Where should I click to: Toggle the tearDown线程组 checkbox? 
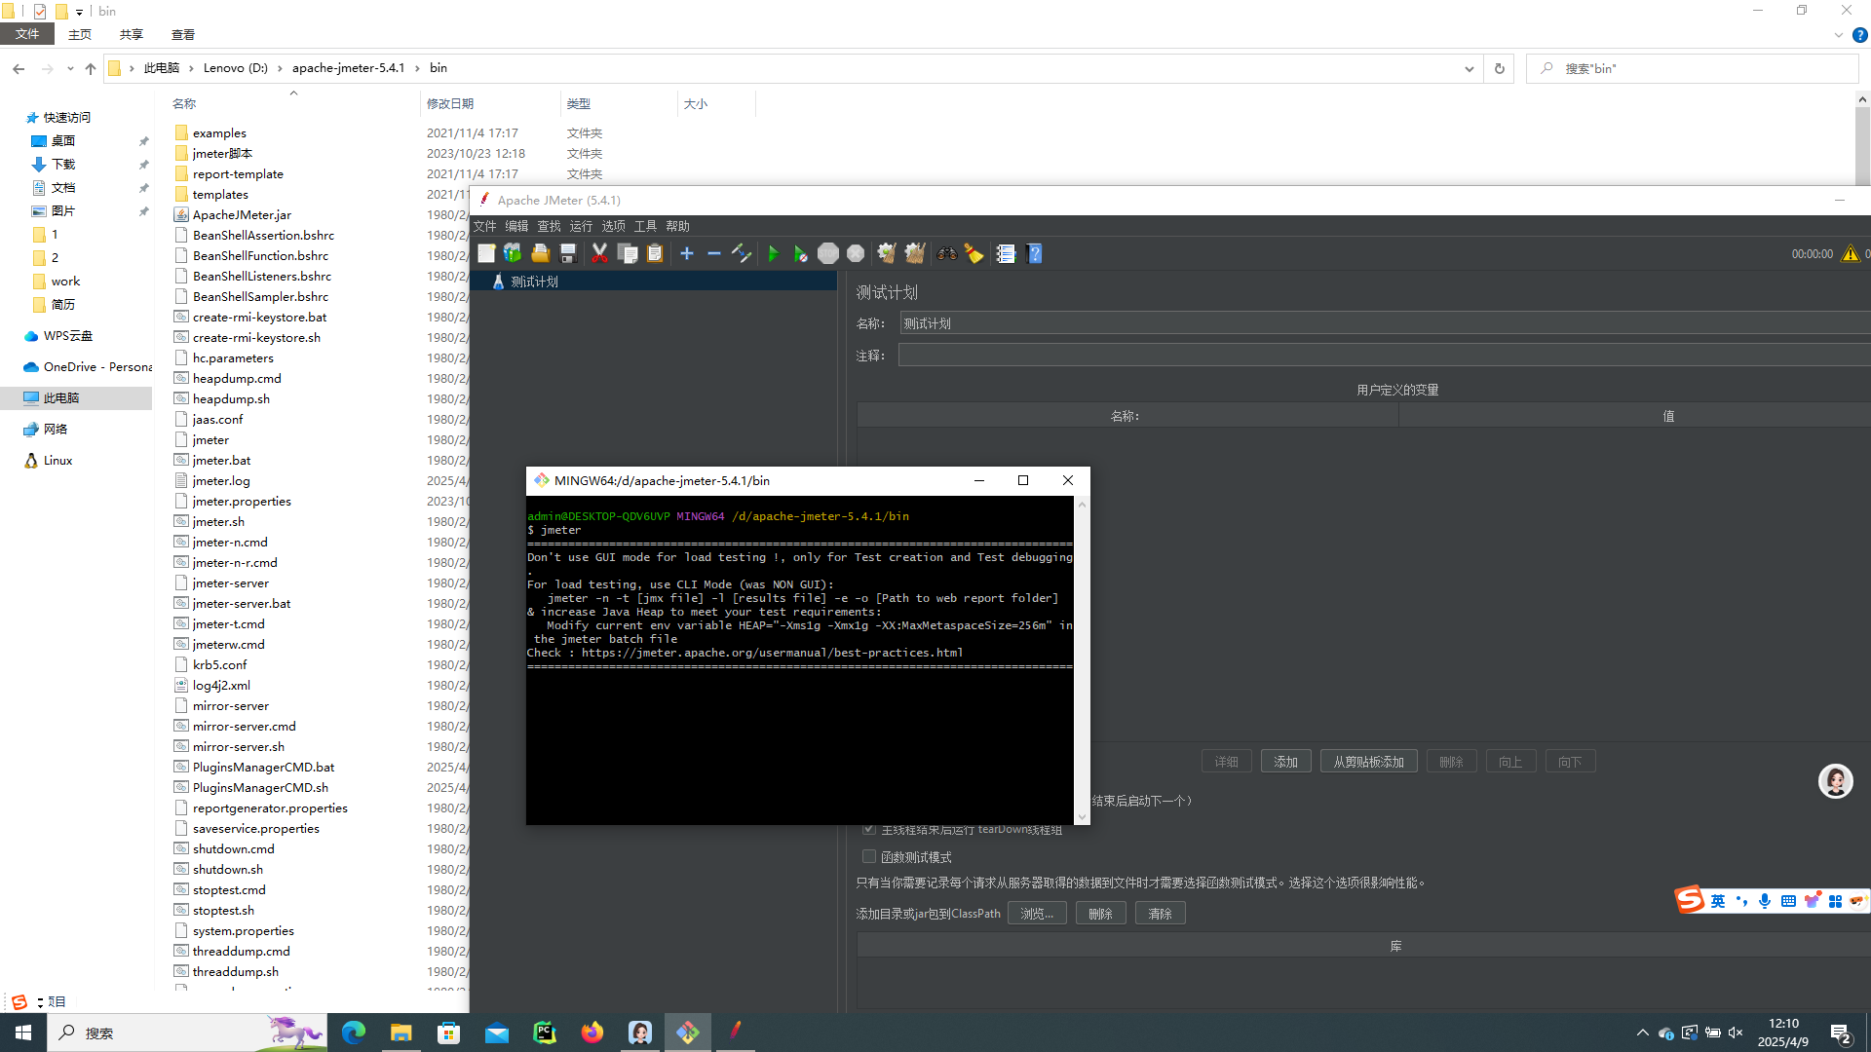click(868, 829)
